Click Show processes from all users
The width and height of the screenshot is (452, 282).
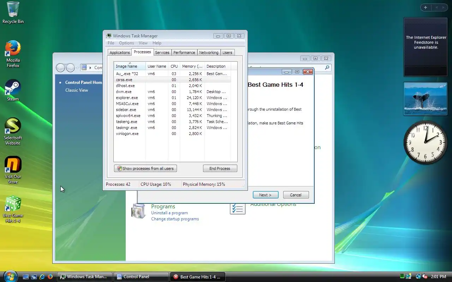(145, 168)
